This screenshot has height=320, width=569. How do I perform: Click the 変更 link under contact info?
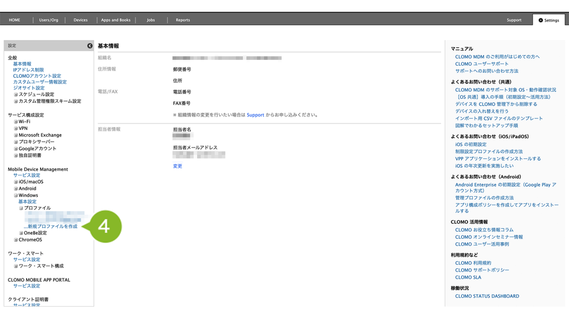click(x=177, y=166)
